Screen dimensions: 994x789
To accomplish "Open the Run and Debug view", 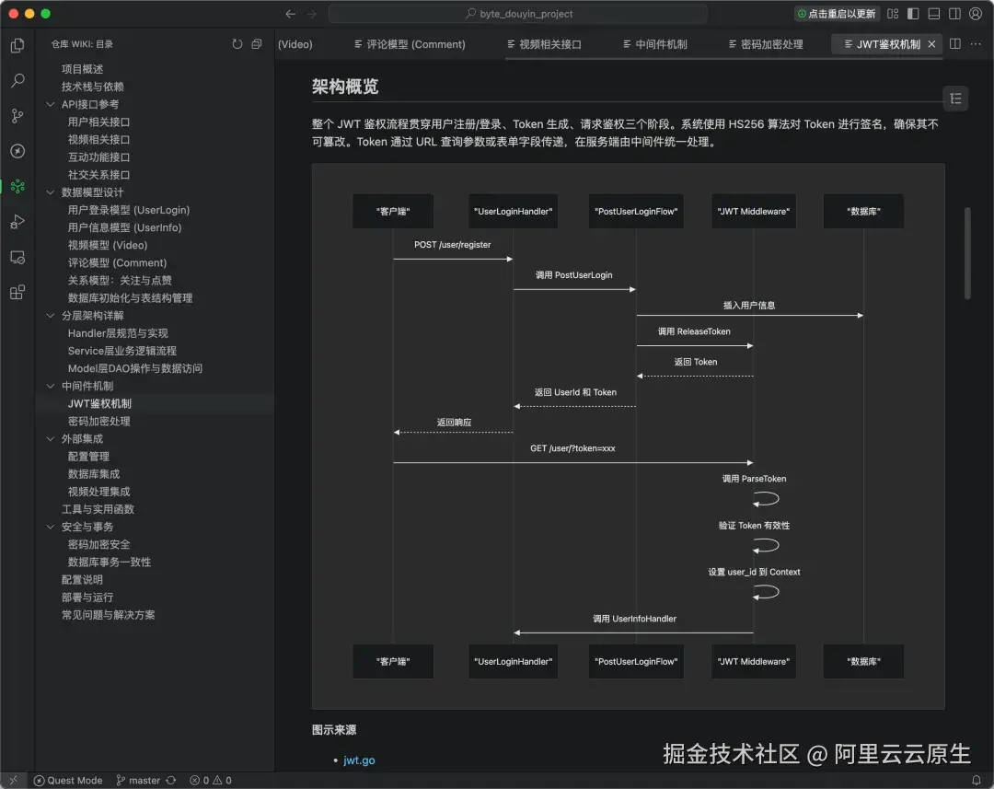I will [17, 221].
